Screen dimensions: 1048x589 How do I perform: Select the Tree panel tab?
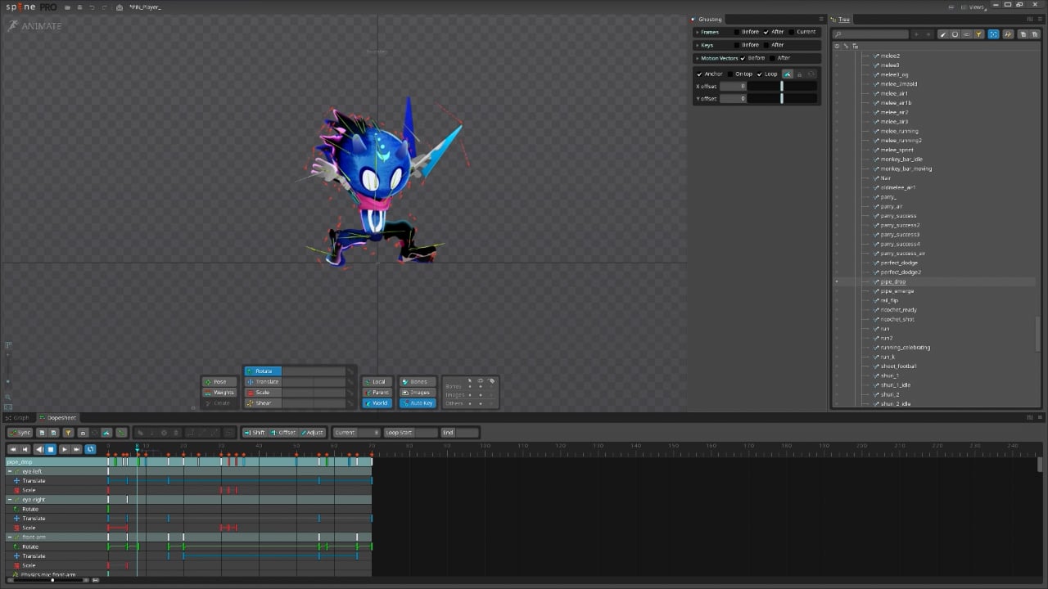coord(842,20)
